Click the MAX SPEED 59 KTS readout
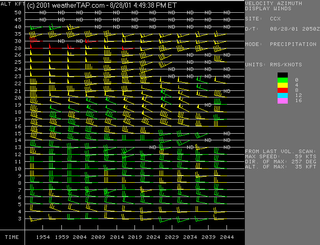This screenshot has height=245, width=320. pyautogui.click(x=281, y=156)
